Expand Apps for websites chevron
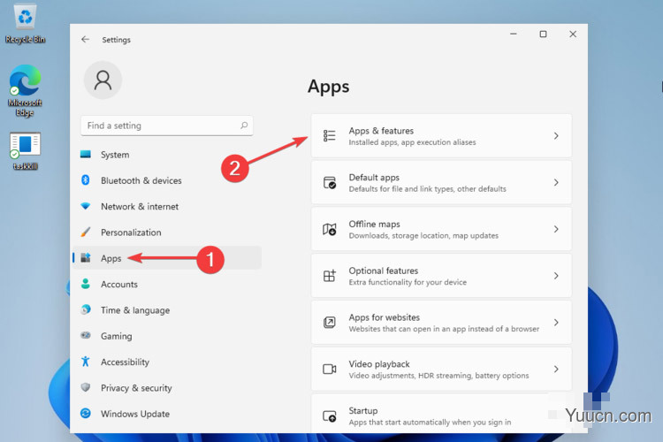Image resolution: width=663 pixels, height=442 pixels. click(556, 323)
